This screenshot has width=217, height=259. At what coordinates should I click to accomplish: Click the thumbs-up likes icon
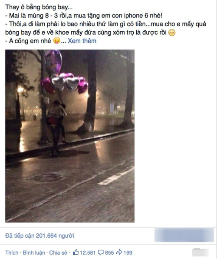(76, 252)
